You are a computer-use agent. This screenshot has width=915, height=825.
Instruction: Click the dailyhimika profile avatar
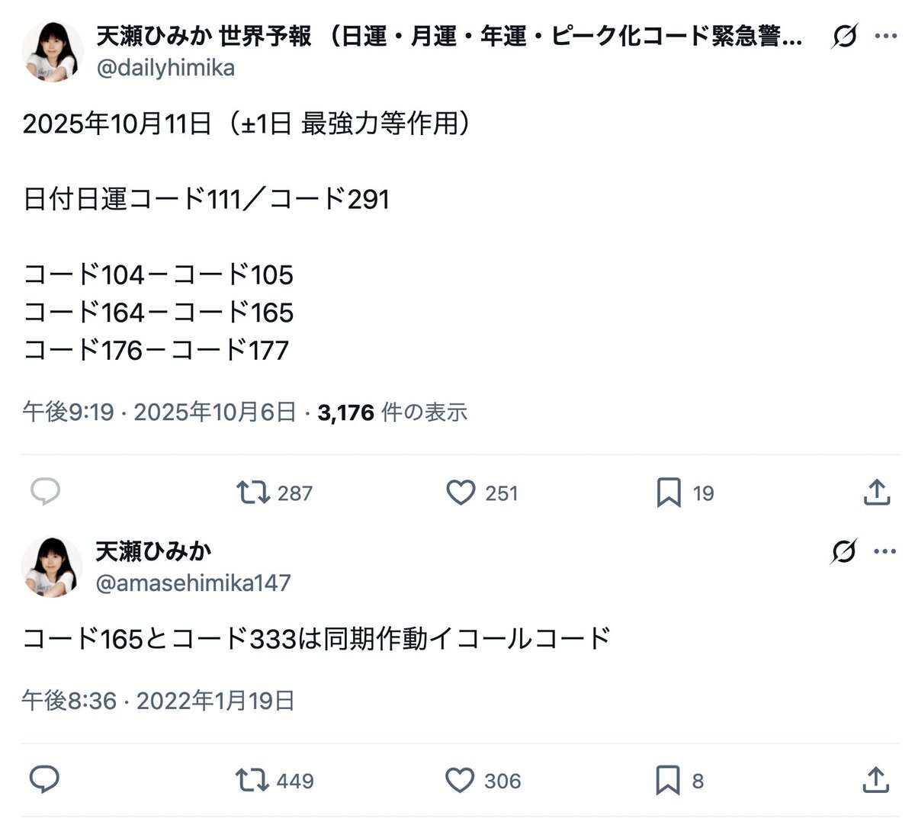(x=53, y=52)
